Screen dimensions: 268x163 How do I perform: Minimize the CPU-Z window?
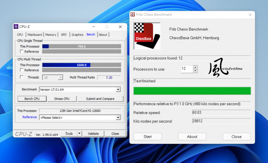93,27
